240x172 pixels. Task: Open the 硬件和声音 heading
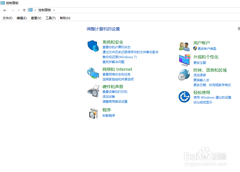pyautogui.click(x=113, y=87)
